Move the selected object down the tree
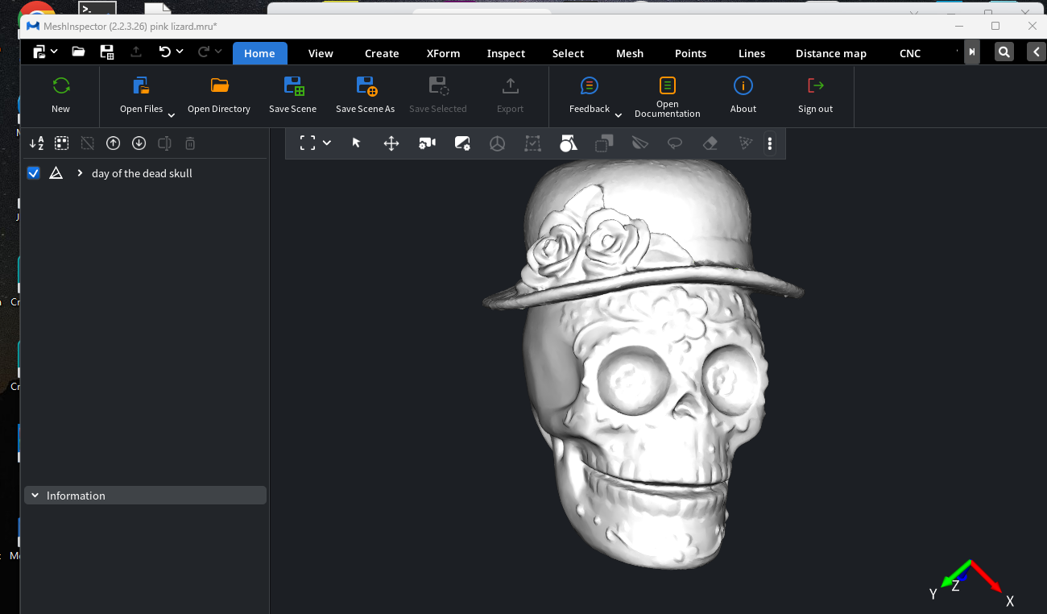Image resolution: width=1047 pixels, height=614 pixels. click(x=139, y=143)
